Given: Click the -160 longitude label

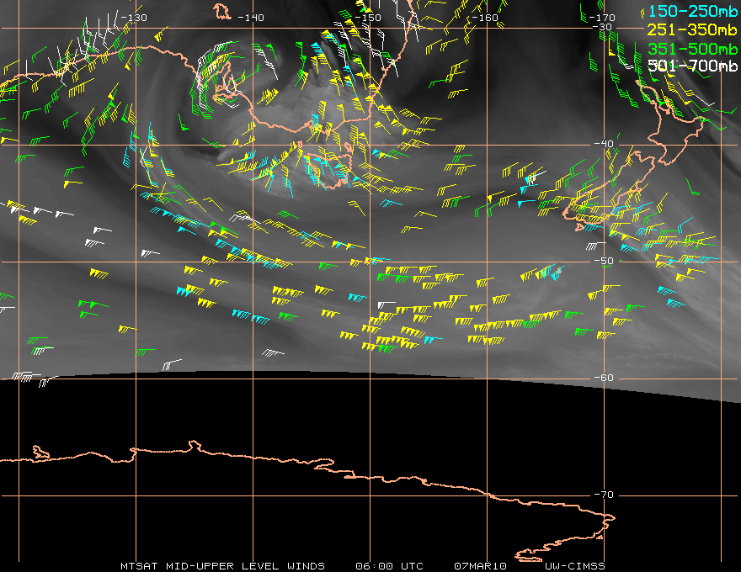Looking at the screenshot, I should coord(485,18).
